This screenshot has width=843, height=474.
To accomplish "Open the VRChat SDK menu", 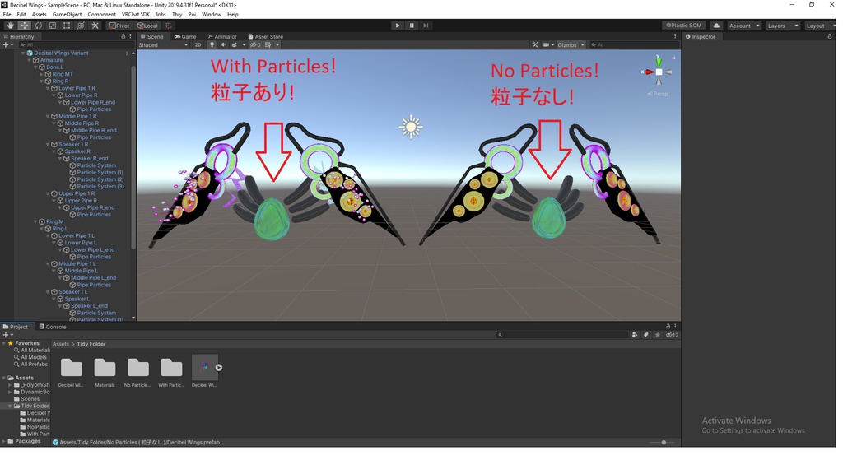I will [136, 15].
